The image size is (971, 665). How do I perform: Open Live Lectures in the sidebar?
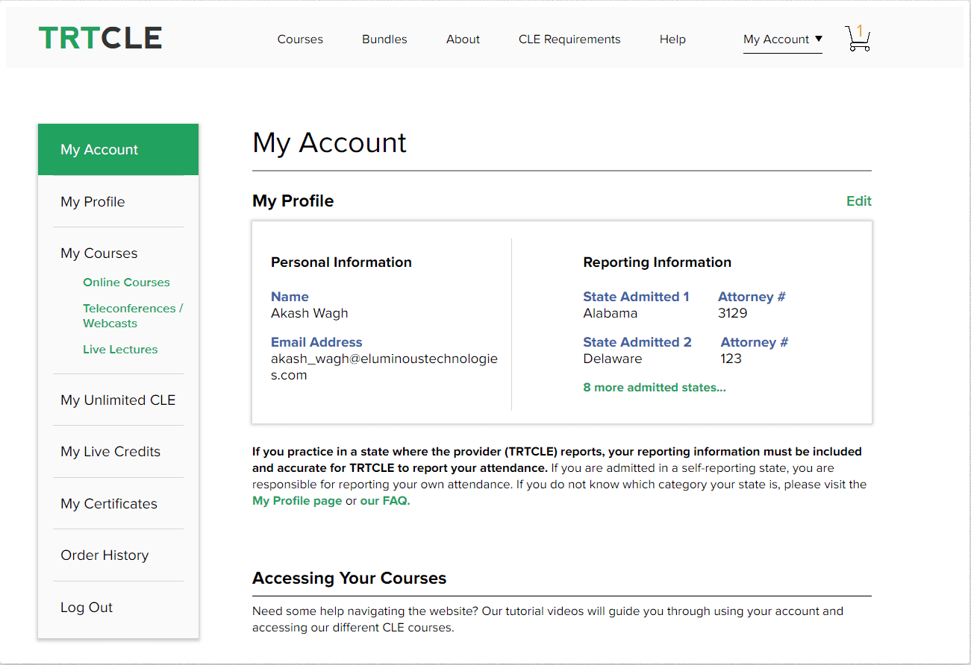pos(120,349)
